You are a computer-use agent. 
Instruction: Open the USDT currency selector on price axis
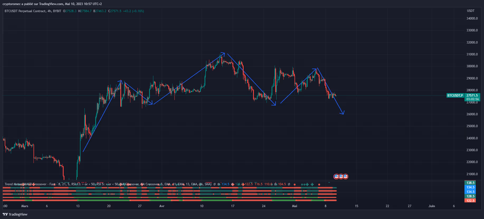click(471, 11)
